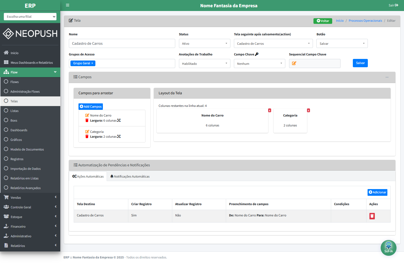Open Registros sidebar item
The width and height of the screenshot is (404, 263).
click(x=30, y=159)
